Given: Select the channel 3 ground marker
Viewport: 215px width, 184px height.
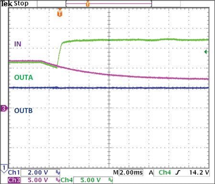Looking at the screenshot, I should 4,108.
